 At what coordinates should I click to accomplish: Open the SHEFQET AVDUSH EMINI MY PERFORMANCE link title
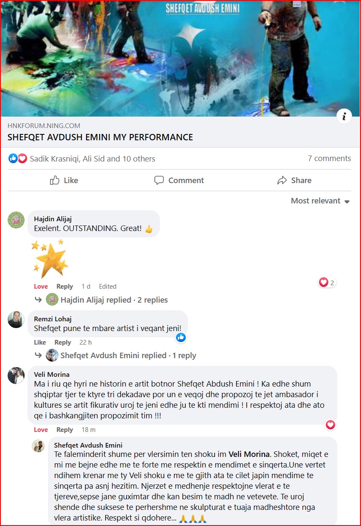coord(100,137)
